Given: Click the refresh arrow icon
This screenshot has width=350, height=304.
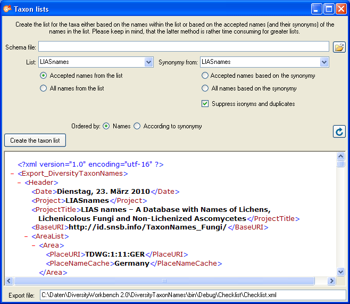Looking at the screenshot, I should [x=339, y=132].
